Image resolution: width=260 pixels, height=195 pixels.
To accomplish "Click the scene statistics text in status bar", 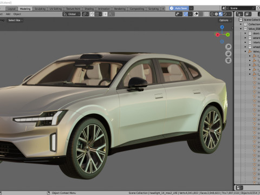I will [x=194, y=193].
